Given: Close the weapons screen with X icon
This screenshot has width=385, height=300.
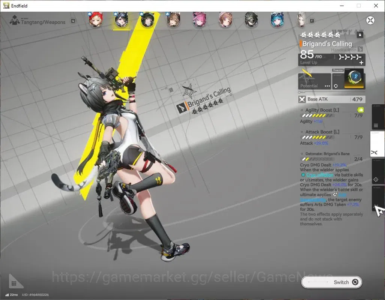Looking at the screenshot, I should (x=370, y=20).
